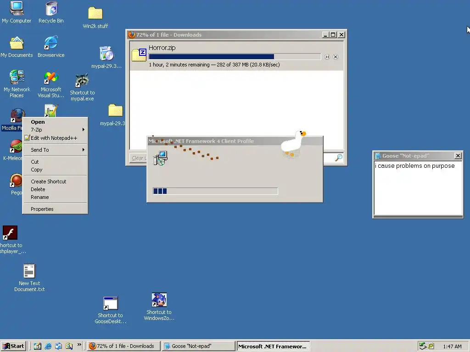Switch to the Downloads taskbar button
The width and height of the screenshot is (470, 352).
point(124,346)
